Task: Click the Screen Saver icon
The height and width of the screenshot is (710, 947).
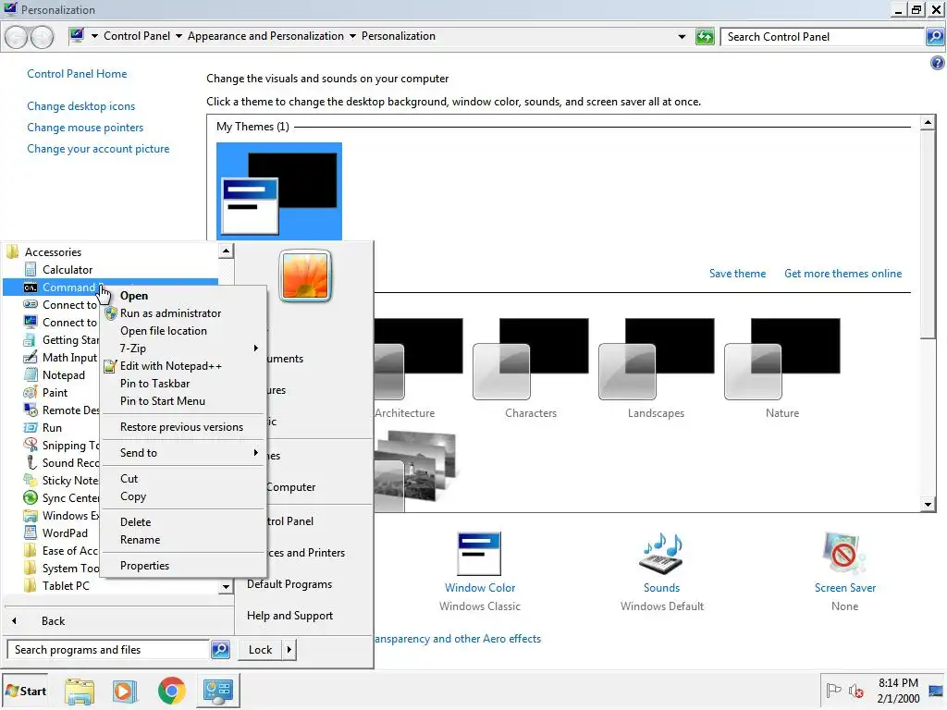Action: click(x=843, y=554)
